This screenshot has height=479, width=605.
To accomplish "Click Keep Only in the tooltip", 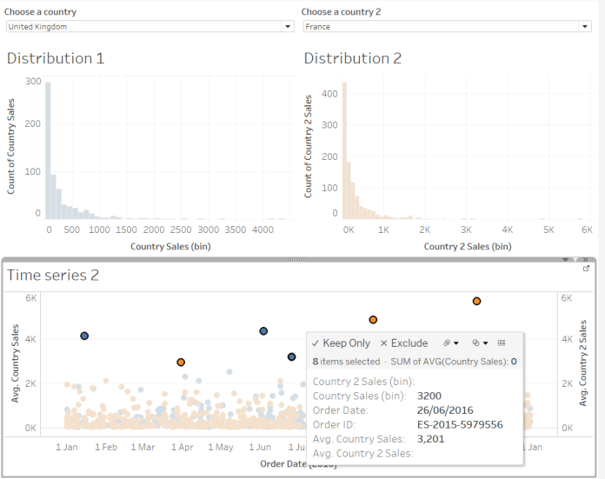I will [x=341, y=343].
